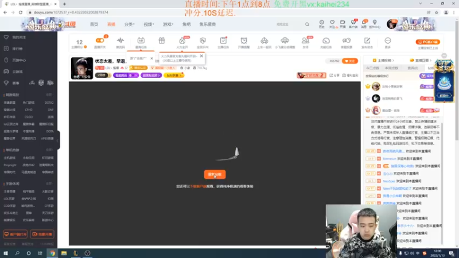Select the 直播 navigation tab
Viewport: 459px width, 258px height.
(111, 24)
